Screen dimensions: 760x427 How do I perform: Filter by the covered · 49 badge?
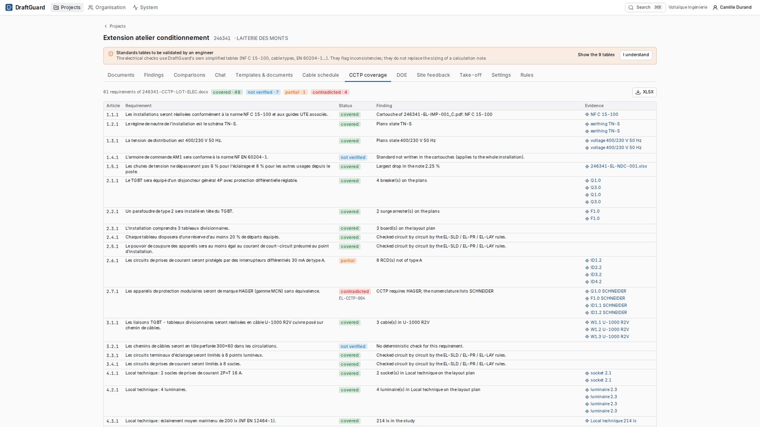[x=227, y=92]
